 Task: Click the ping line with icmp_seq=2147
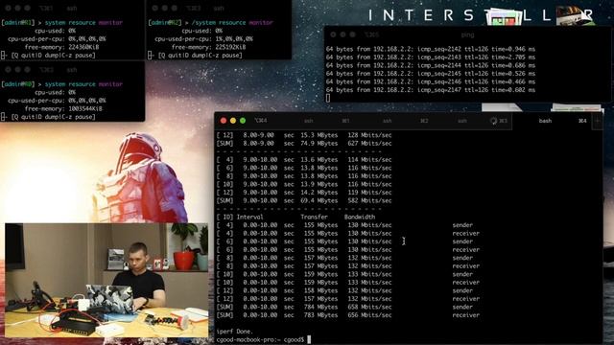click(x=431, y=90)
